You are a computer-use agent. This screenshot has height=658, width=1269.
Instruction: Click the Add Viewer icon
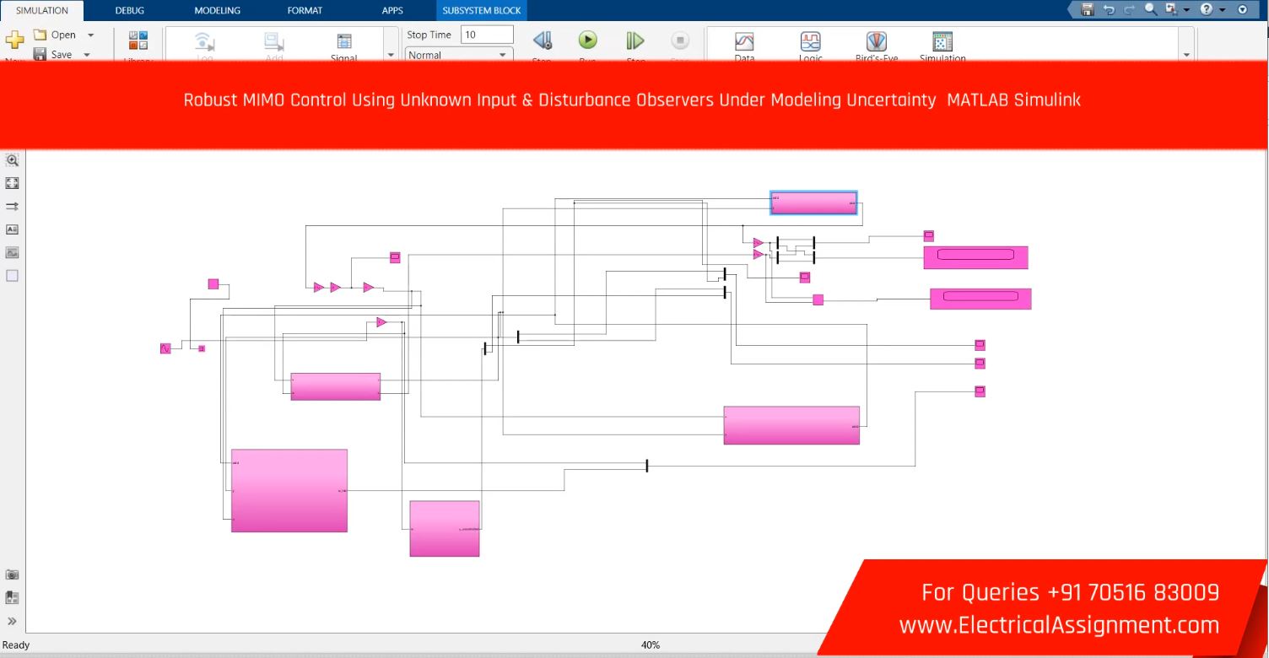274,41
